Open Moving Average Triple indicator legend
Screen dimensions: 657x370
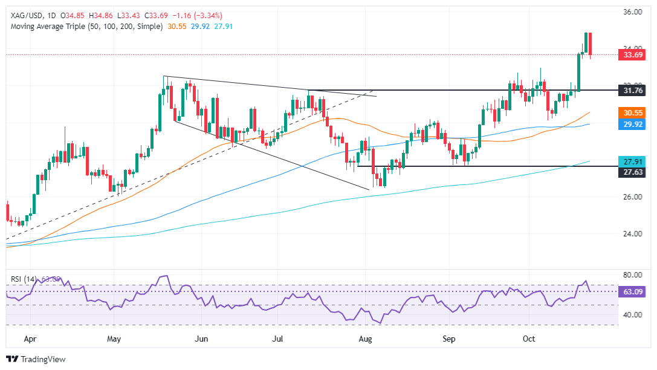pos(87,27)
